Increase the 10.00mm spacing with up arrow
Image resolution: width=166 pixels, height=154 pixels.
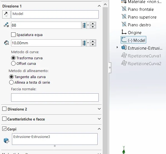point(93,42)
